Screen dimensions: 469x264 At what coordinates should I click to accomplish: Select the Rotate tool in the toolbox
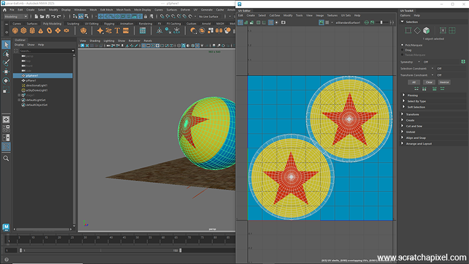pos(6,80)
